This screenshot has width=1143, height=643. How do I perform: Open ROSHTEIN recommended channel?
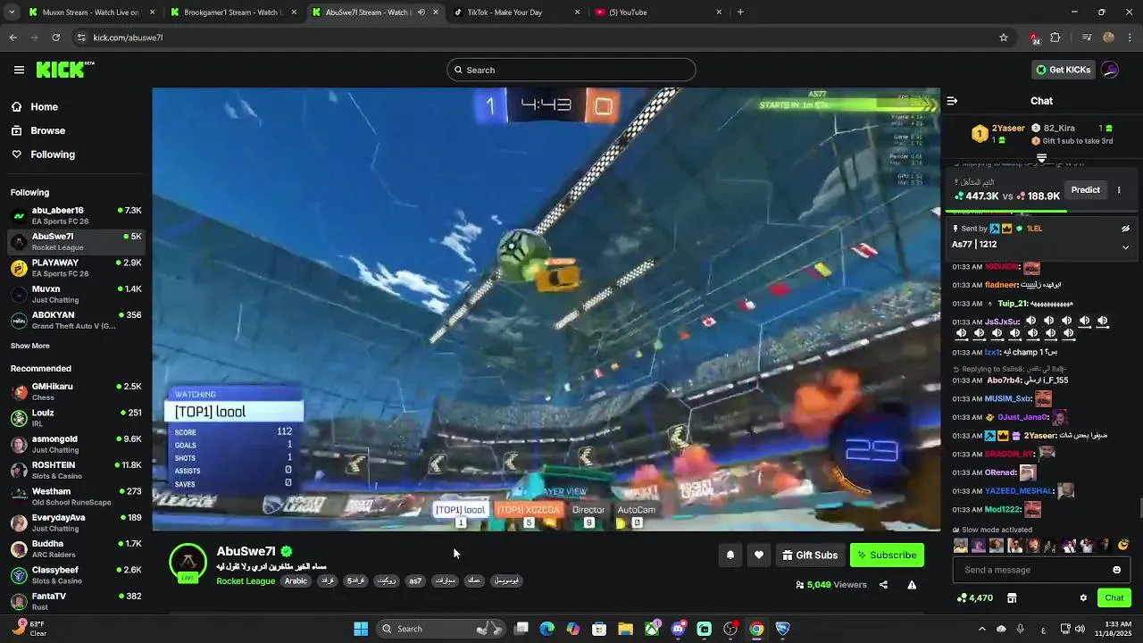point(76,470)
